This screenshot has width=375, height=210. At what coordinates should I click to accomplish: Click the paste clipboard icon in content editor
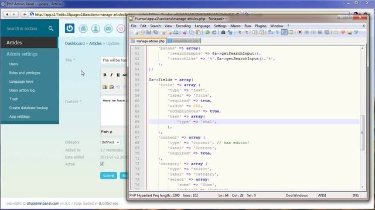[x=105, y=87]
